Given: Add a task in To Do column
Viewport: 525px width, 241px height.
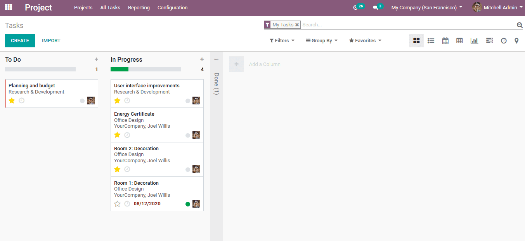Looking at the screenshot, I should coord(96,59).
